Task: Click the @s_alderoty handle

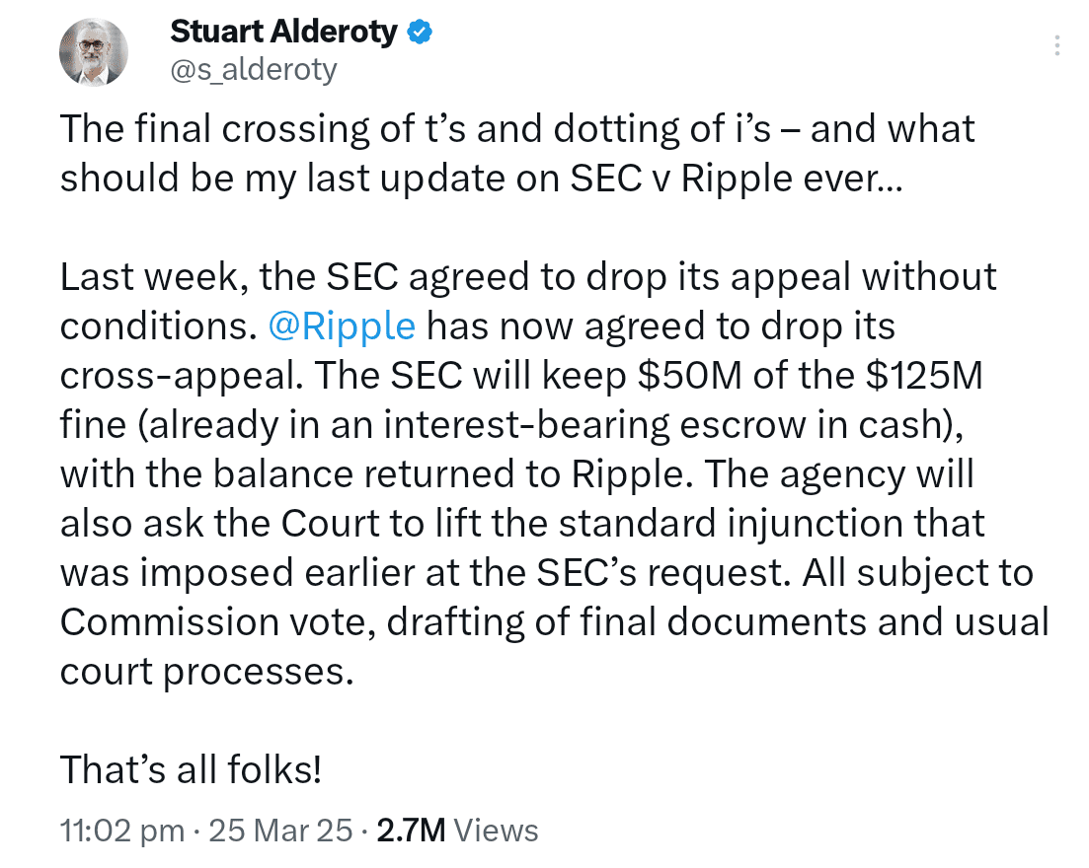Action: click(x=255, y=68)
